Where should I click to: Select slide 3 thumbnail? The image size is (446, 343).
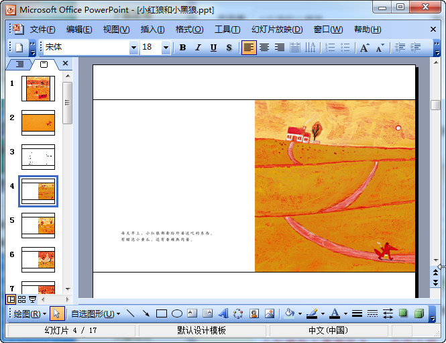(38, 157)
